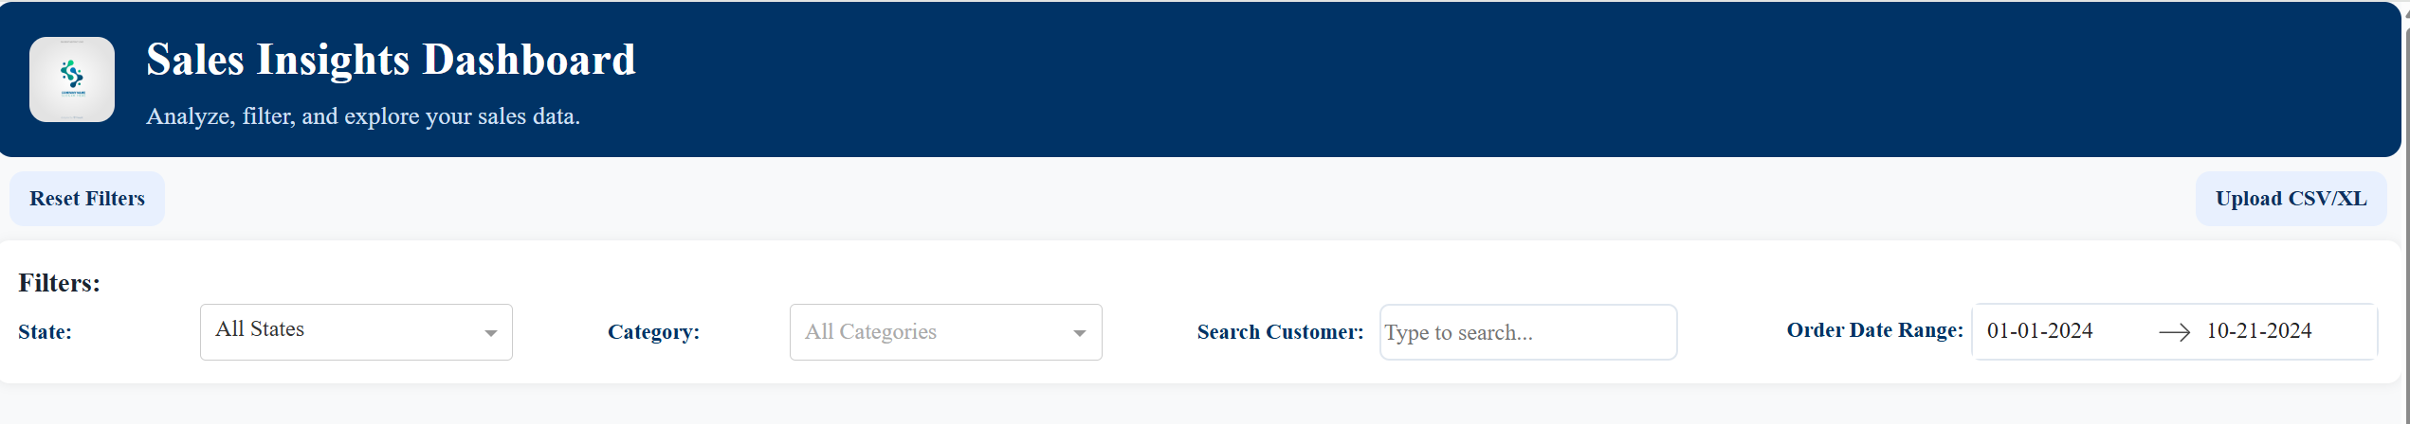
Task: Click the company logo icon in header
Action: pyautogui.click(x=72, y=79)
